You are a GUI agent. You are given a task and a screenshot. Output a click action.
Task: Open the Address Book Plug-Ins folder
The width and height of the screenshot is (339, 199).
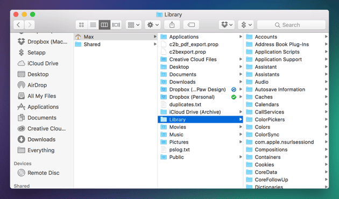tap(286, 44)
